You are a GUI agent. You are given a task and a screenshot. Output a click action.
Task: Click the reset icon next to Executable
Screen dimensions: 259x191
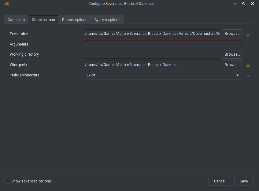tap(248, 35)
